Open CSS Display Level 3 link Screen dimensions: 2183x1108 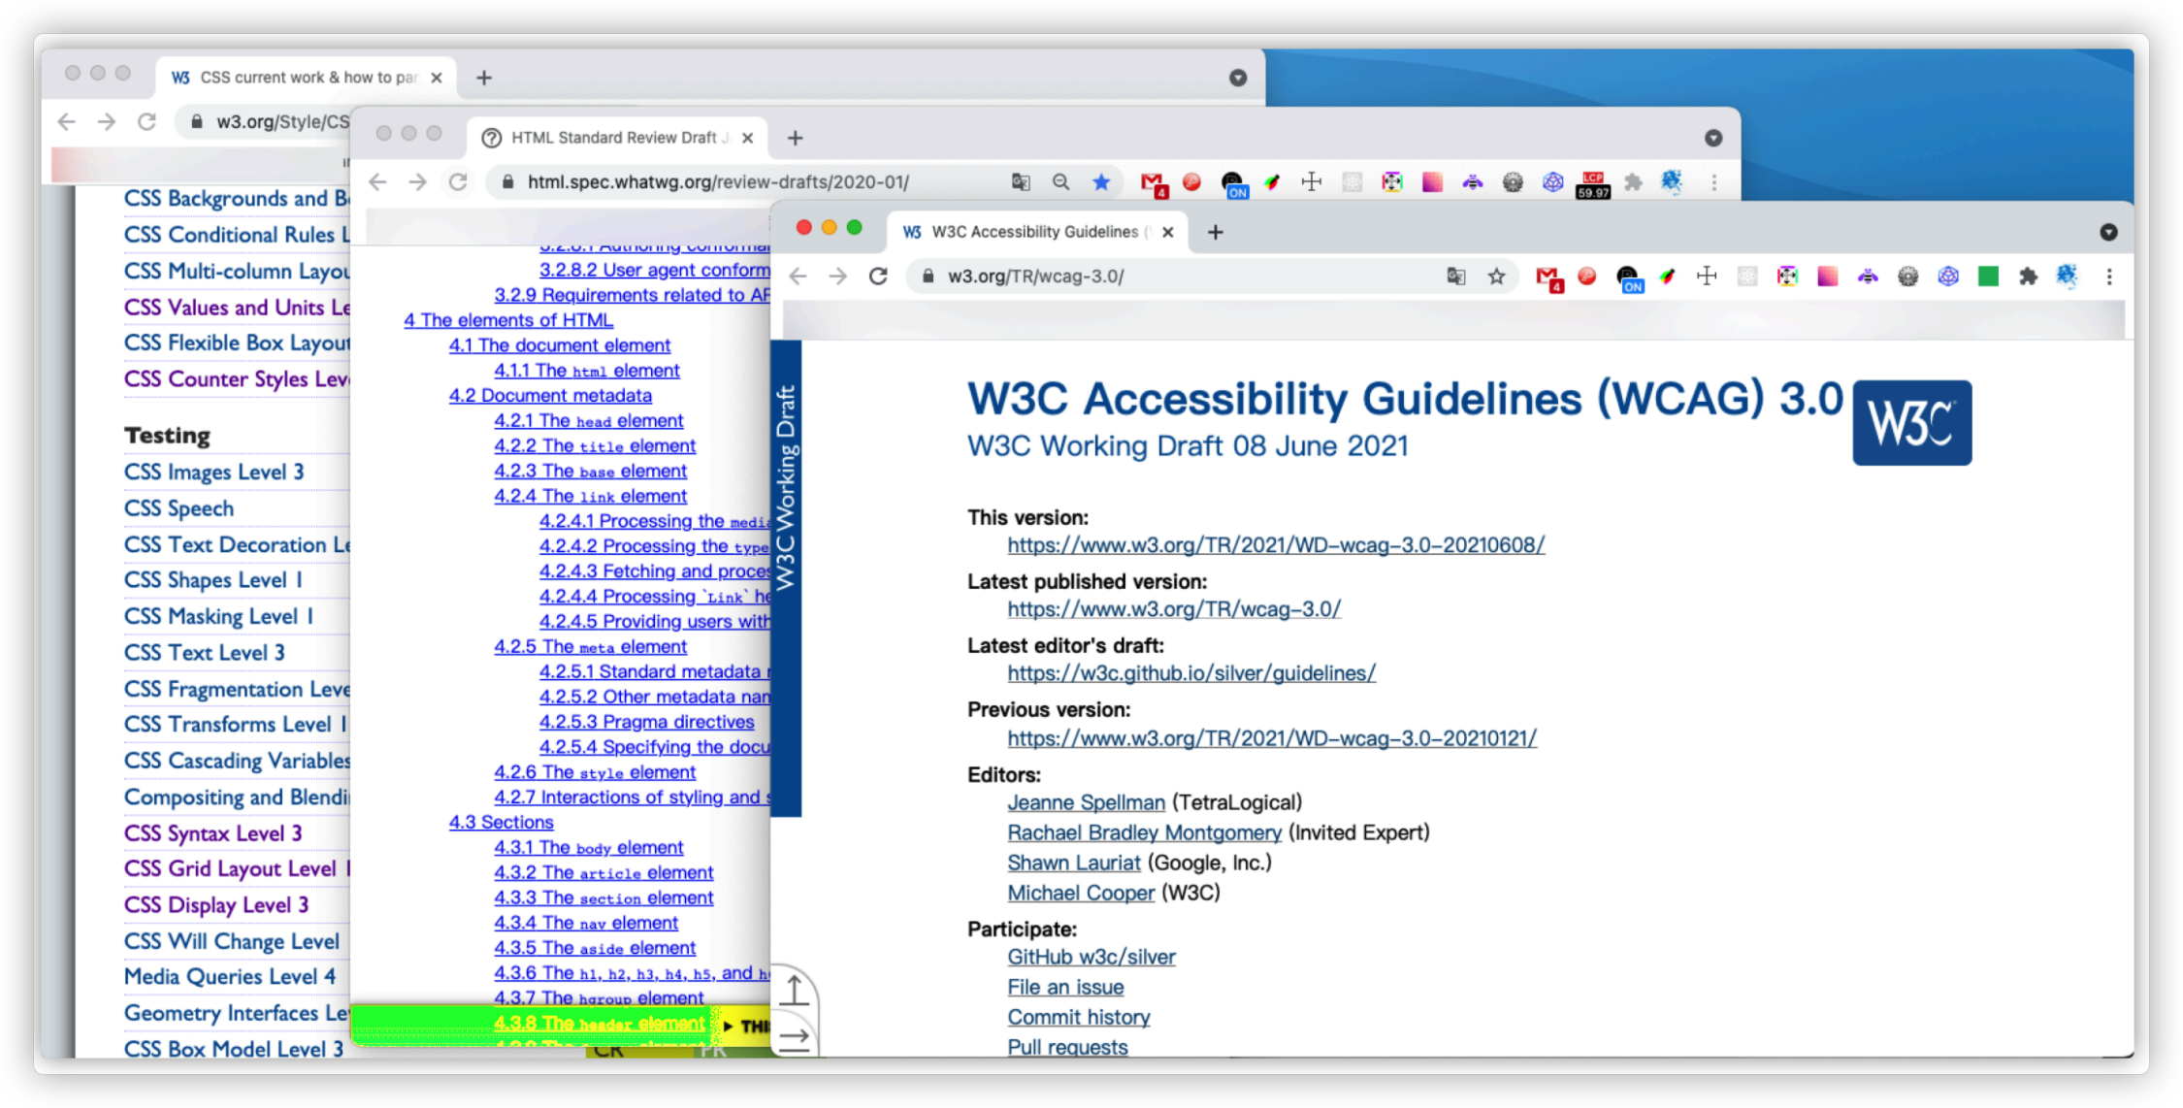point(216,905)
